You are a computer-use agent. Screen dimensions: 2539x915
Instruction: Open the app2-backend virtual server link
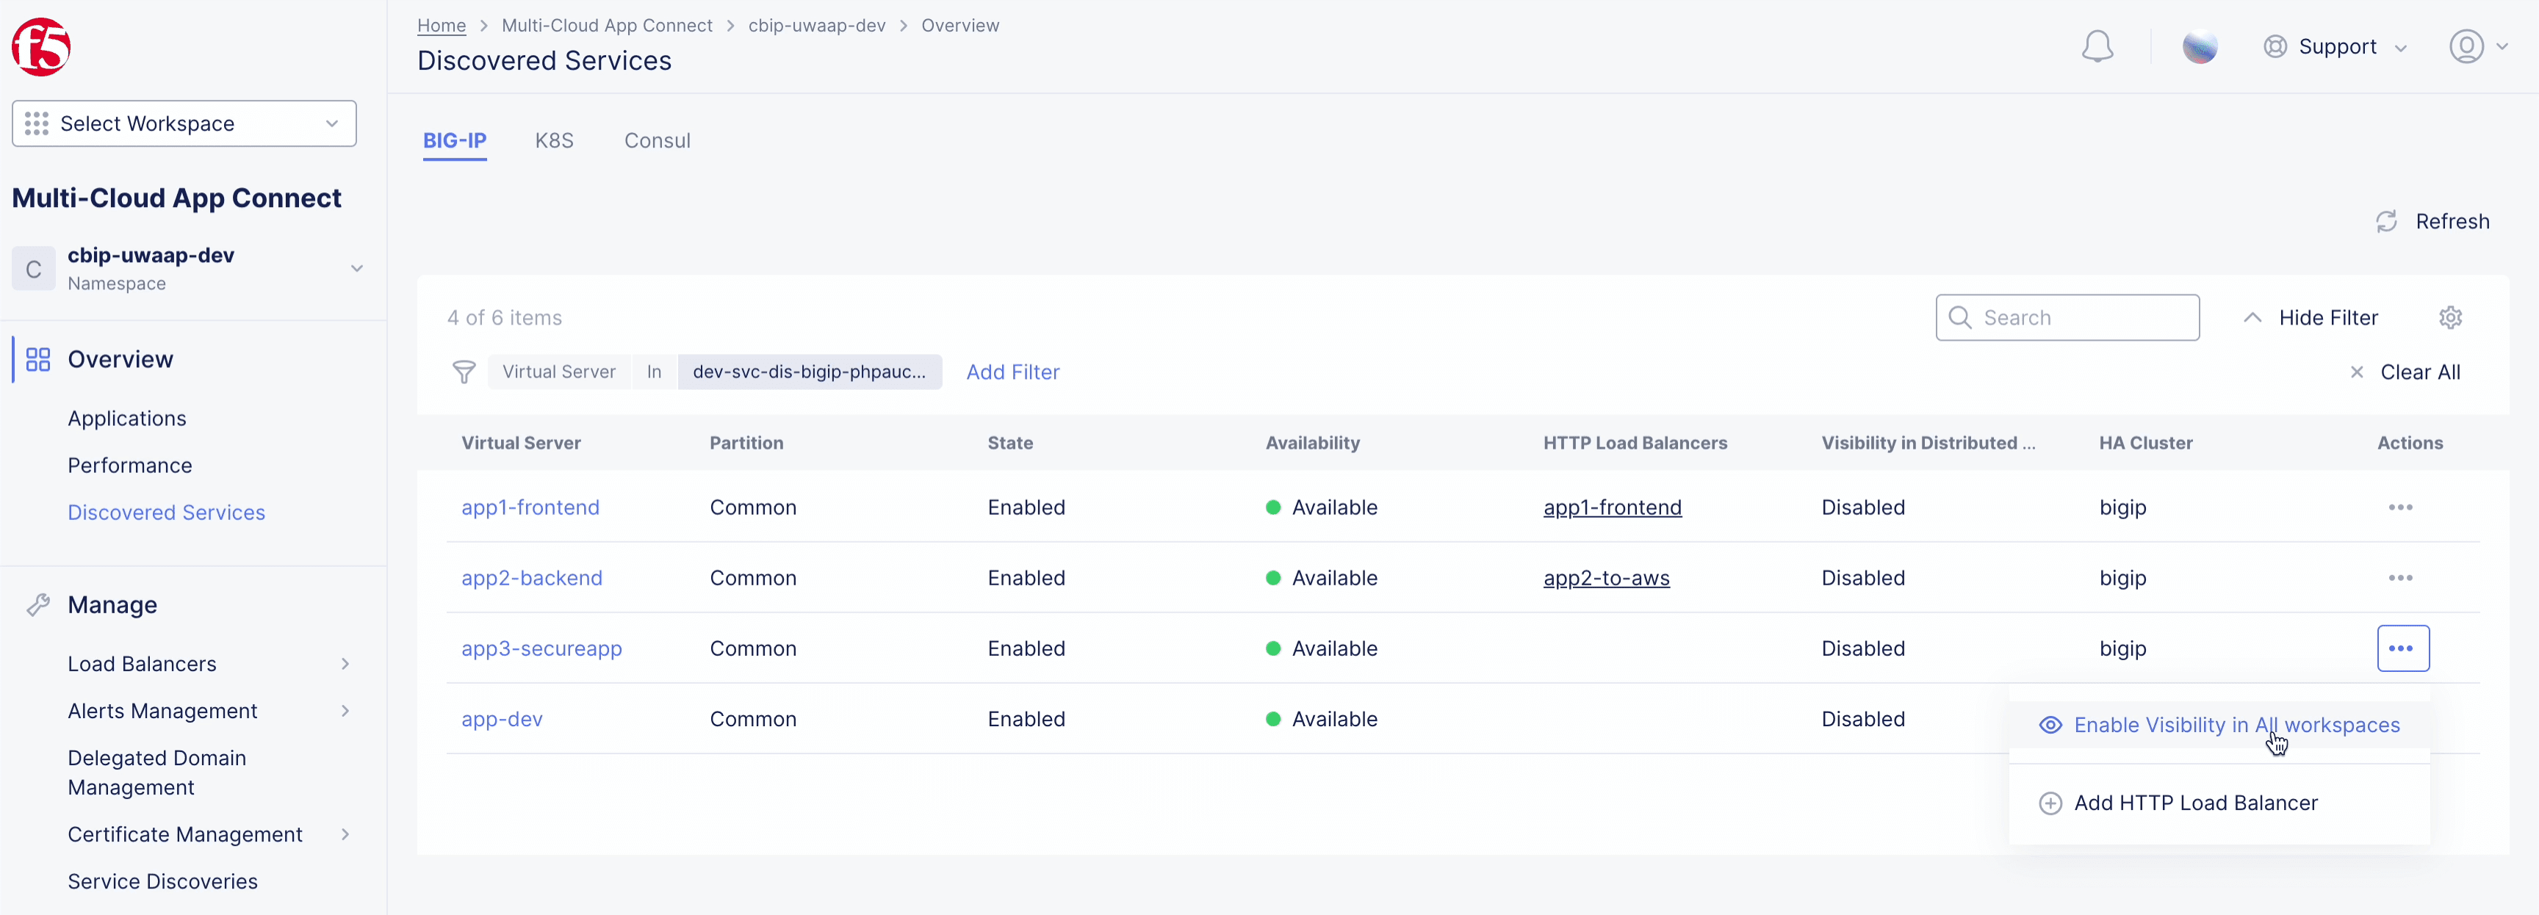point(532,578)
